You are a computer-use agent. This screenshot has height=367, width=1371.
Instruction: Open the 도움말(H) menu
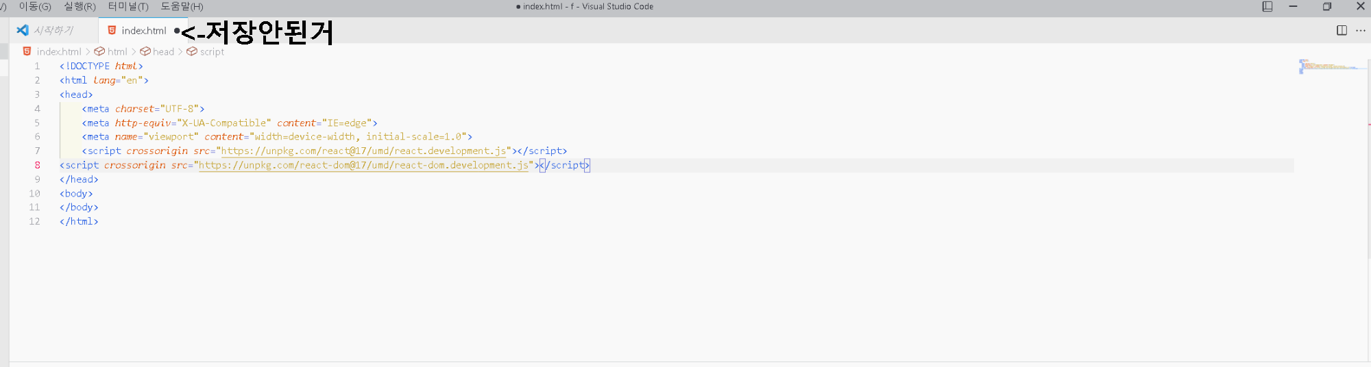point(182,6)
